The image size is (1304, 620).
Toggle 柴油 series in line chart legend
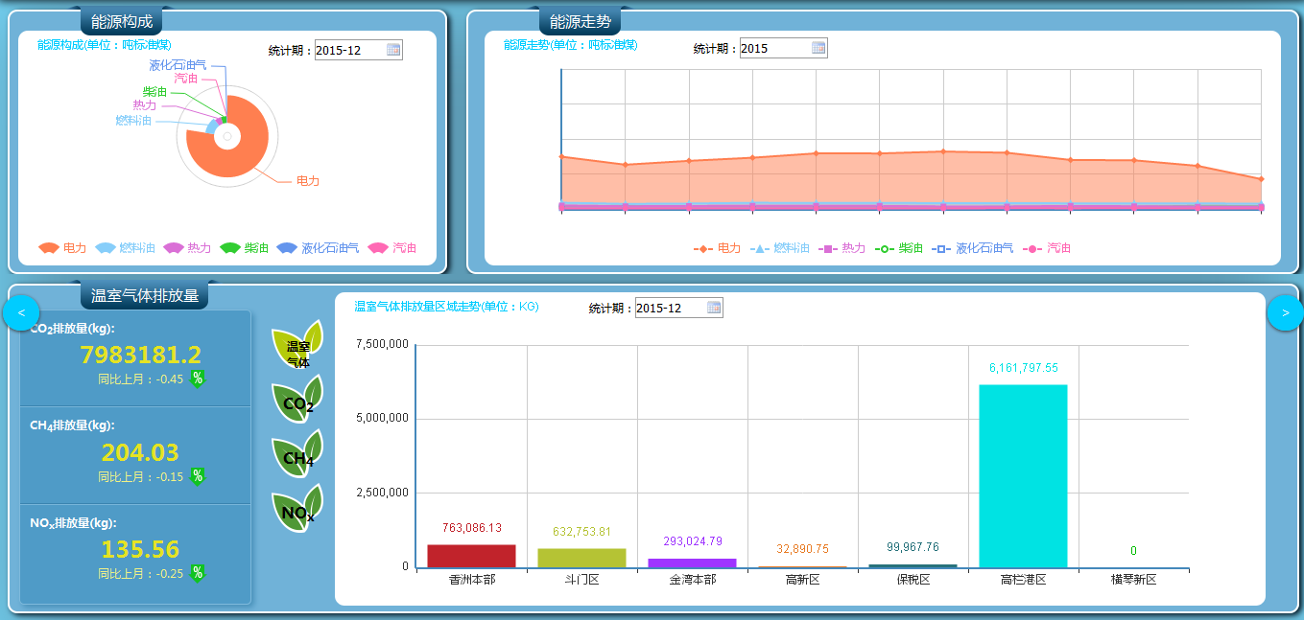point(899,248)
